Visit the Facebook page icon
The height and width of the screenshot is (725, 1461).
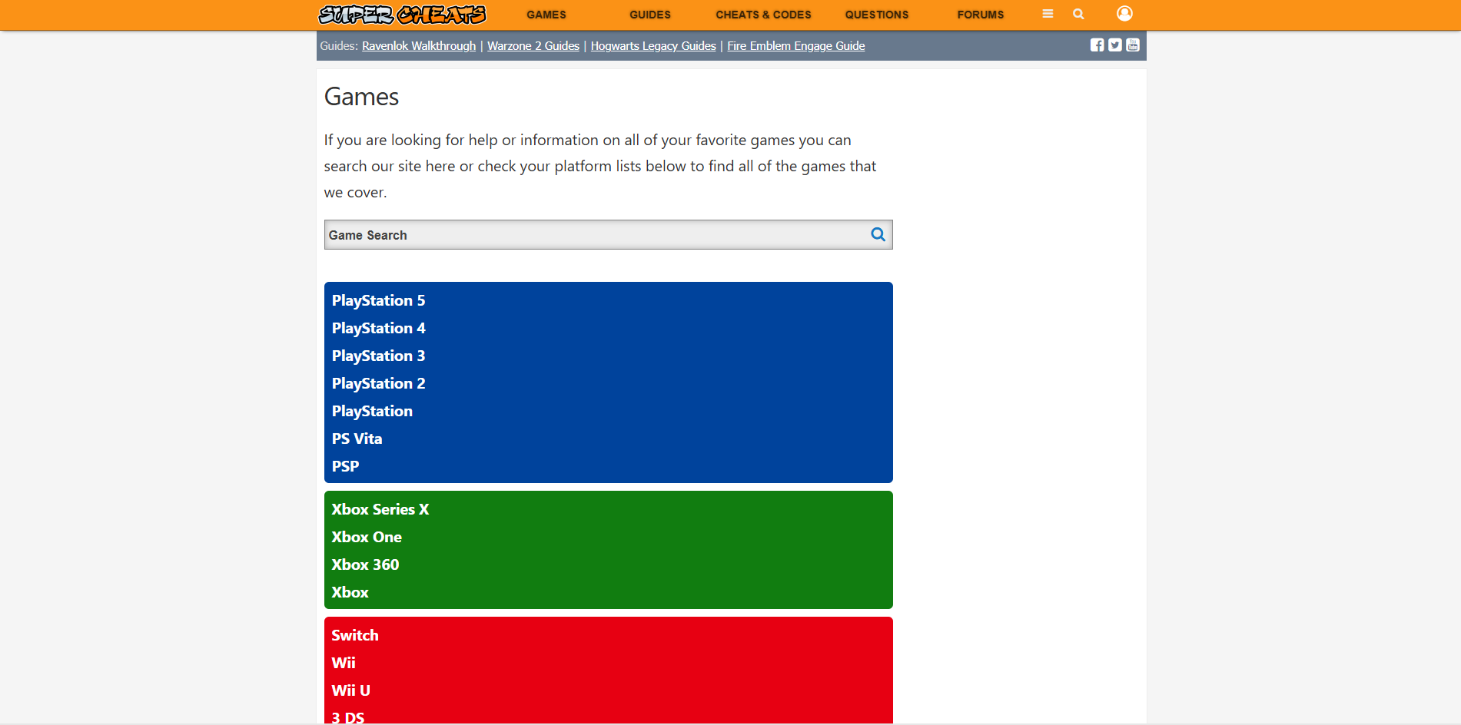tap(1097, 45)
